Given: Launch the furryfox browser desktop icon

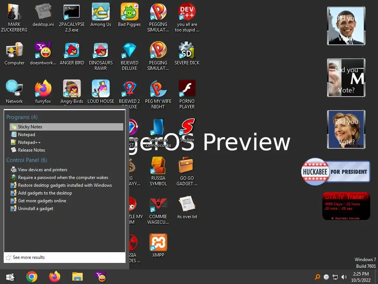Looking at the screenshot, I should (x=43, y=92).
